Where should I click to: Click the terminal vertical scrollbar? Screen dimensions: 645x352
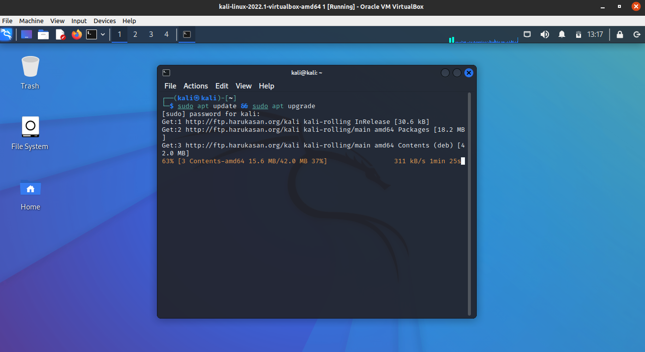coord(469,204)
